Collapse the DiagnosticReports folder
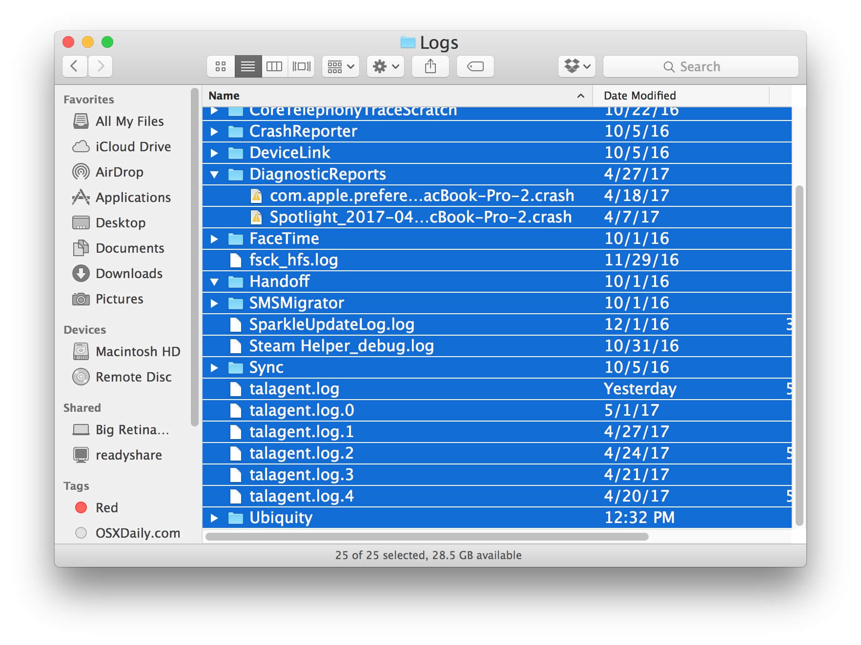 [x=214, y=174]
